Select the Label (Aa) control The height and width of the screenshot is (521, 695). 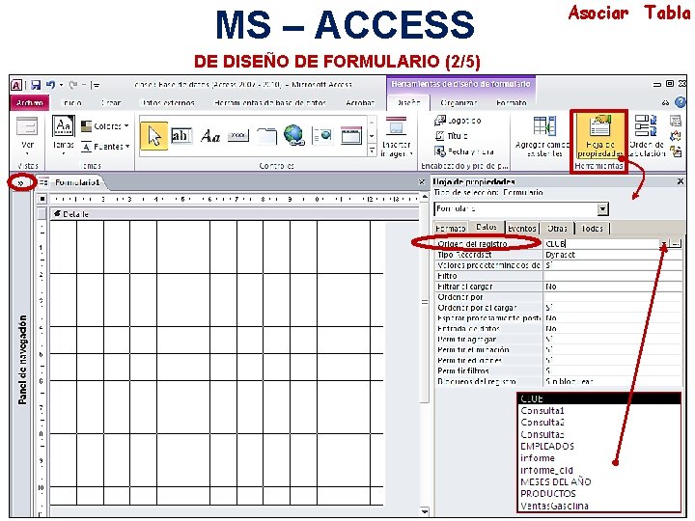tap(210, 136)
